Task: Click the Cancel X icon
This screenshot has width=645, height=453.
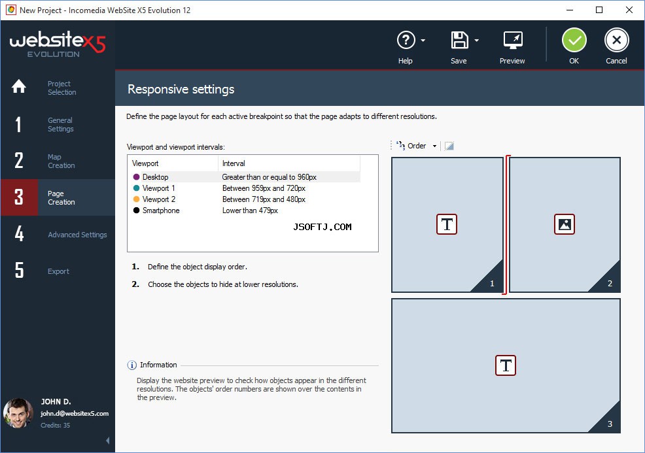Action: click(616, 40)
